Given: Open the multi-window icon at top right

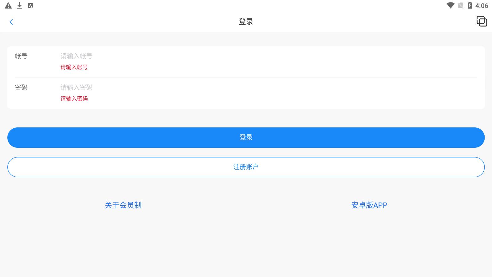Looking at the screenshot, I should point(482,21).
